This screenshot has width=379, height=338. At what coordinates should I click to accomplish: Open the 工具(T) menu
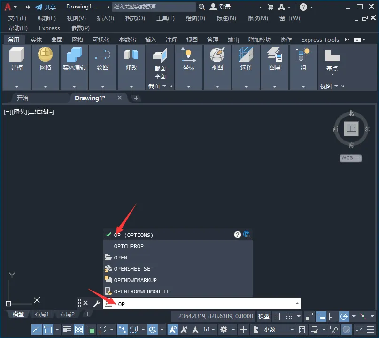point(165,18)
